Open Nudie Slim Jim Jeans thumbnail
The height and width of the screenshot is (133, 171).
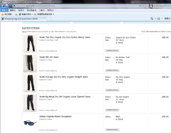[x=30, y=64]
